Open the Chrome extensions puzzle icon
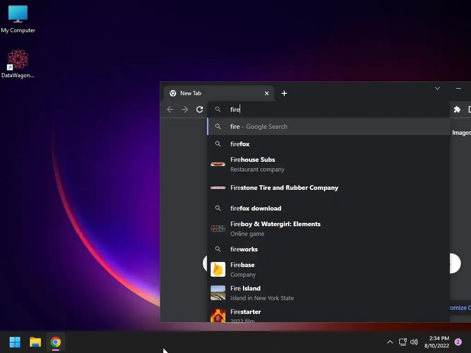The width and height of the screenshot is (471, 353). click(x=457, y=109)
